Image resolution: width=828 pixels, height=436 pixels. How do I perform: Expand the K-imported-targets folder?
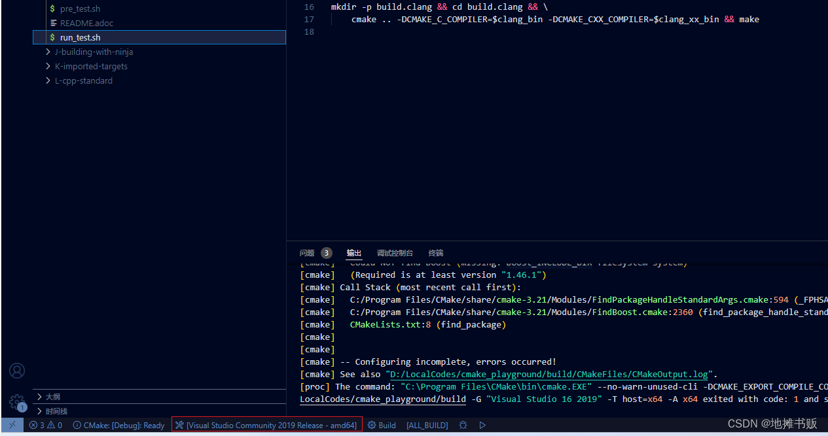[x=91, y=66]
